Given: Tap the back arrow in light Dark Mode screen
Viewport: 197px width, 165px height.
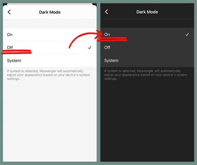Looking at the screenshot, I should point(9,12).
